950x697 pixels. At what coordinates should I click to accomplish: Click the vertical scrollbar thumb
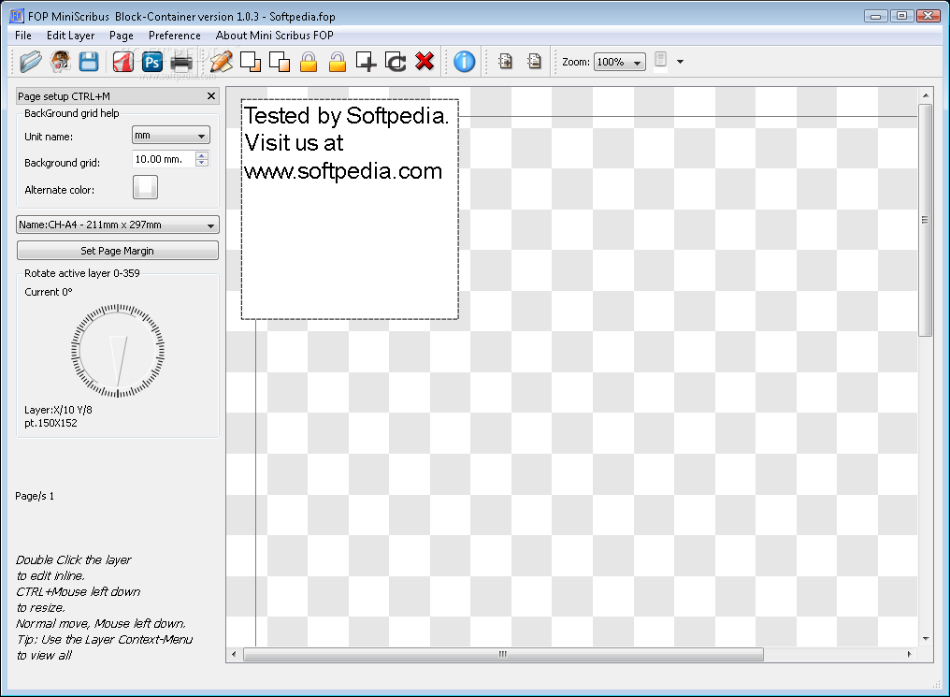pos(925,220)
